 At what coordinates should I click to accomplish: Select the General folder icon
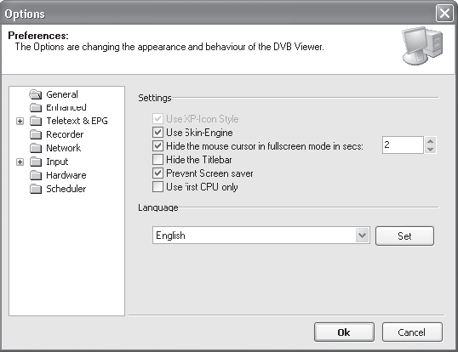click(x=36, y=94)
